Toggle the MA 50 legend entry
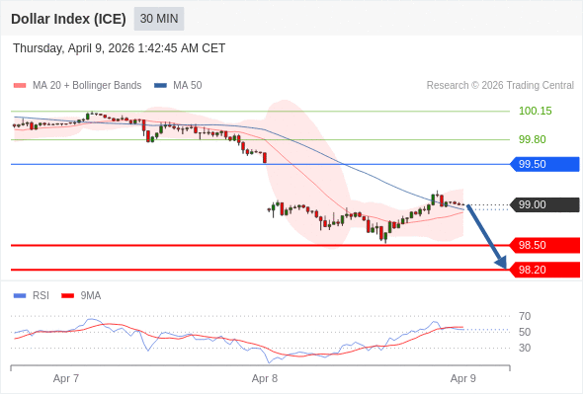Image resolution: width=583 pixels, height=395 pixels. (178, 86)
